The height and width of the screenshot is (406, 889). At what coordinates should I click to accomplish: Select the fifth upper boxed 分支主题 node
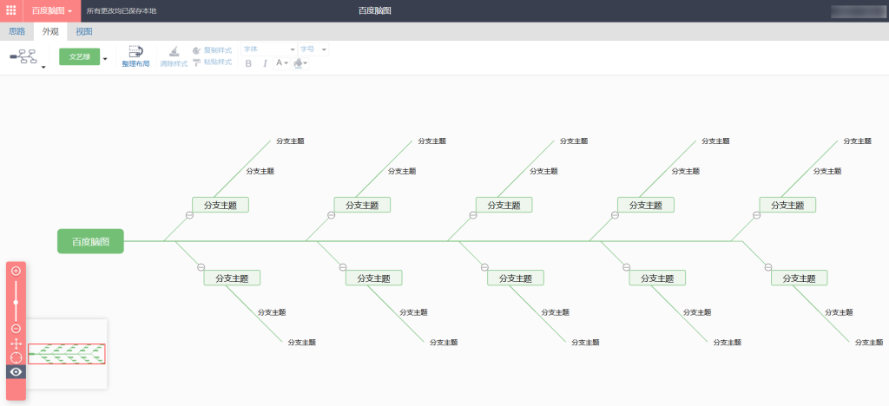click(x=787, y=205)
